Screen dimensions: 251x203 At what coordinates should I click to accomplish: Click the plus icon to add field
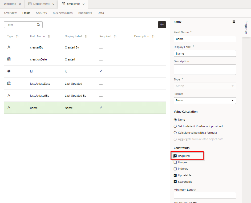pos(162,25)
